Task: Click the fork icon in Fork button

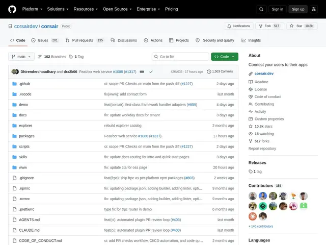Action: (x=261, y=26)
